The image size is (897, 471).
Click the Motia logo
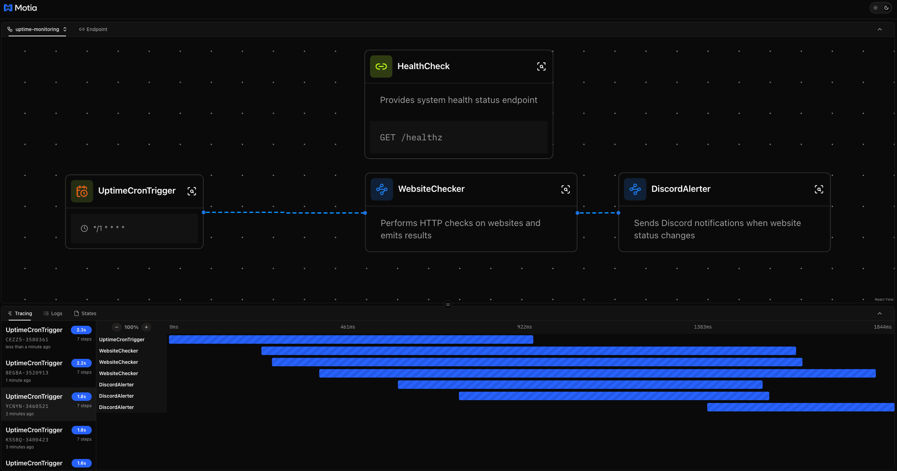(x=20, y=8)
